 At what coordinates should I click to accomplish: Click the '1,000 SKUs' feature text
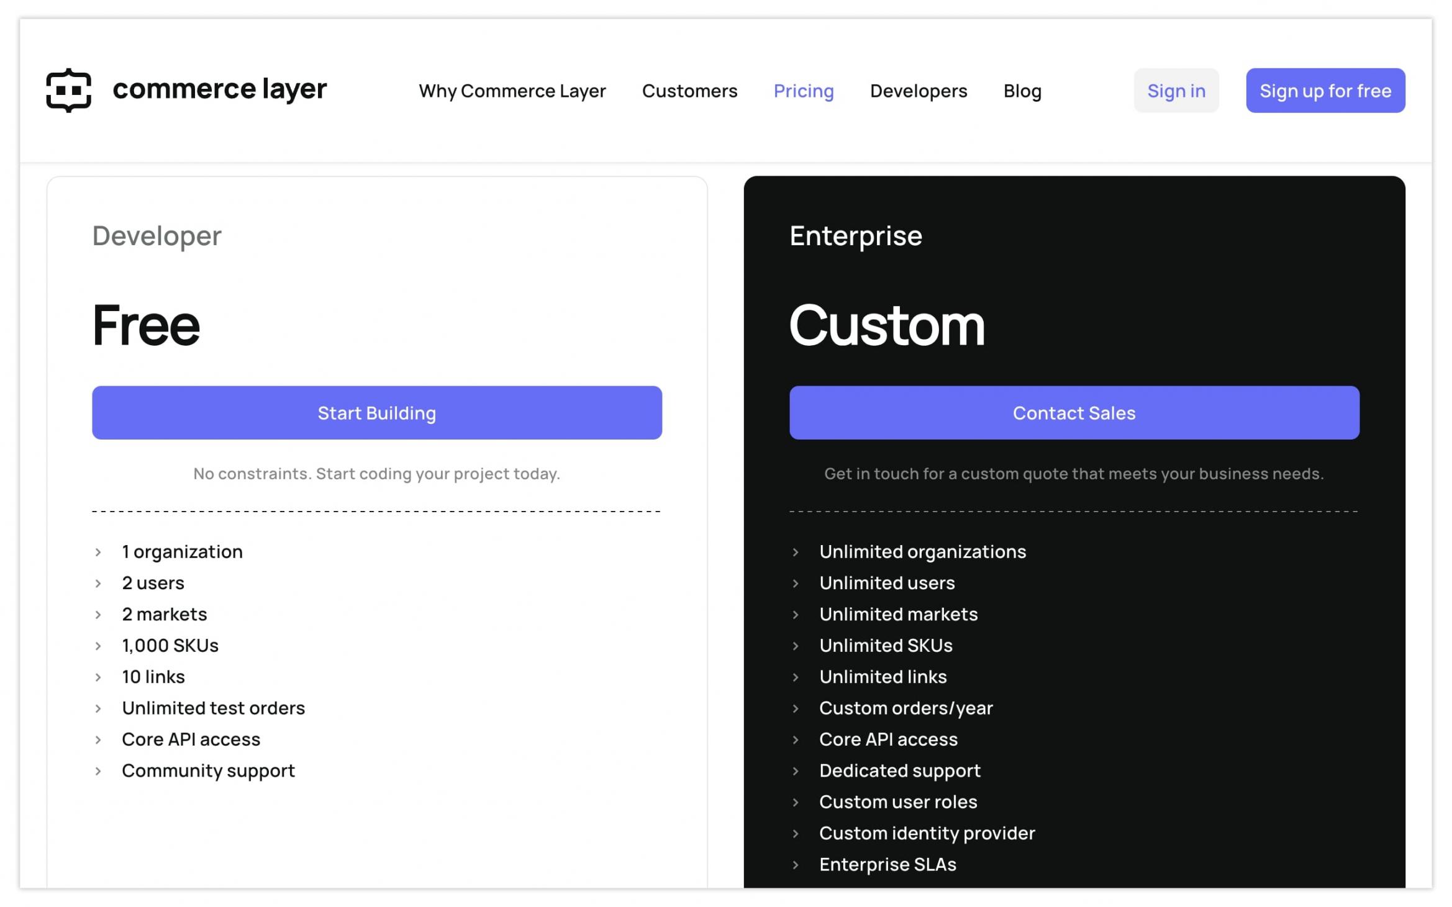[170, 646]
